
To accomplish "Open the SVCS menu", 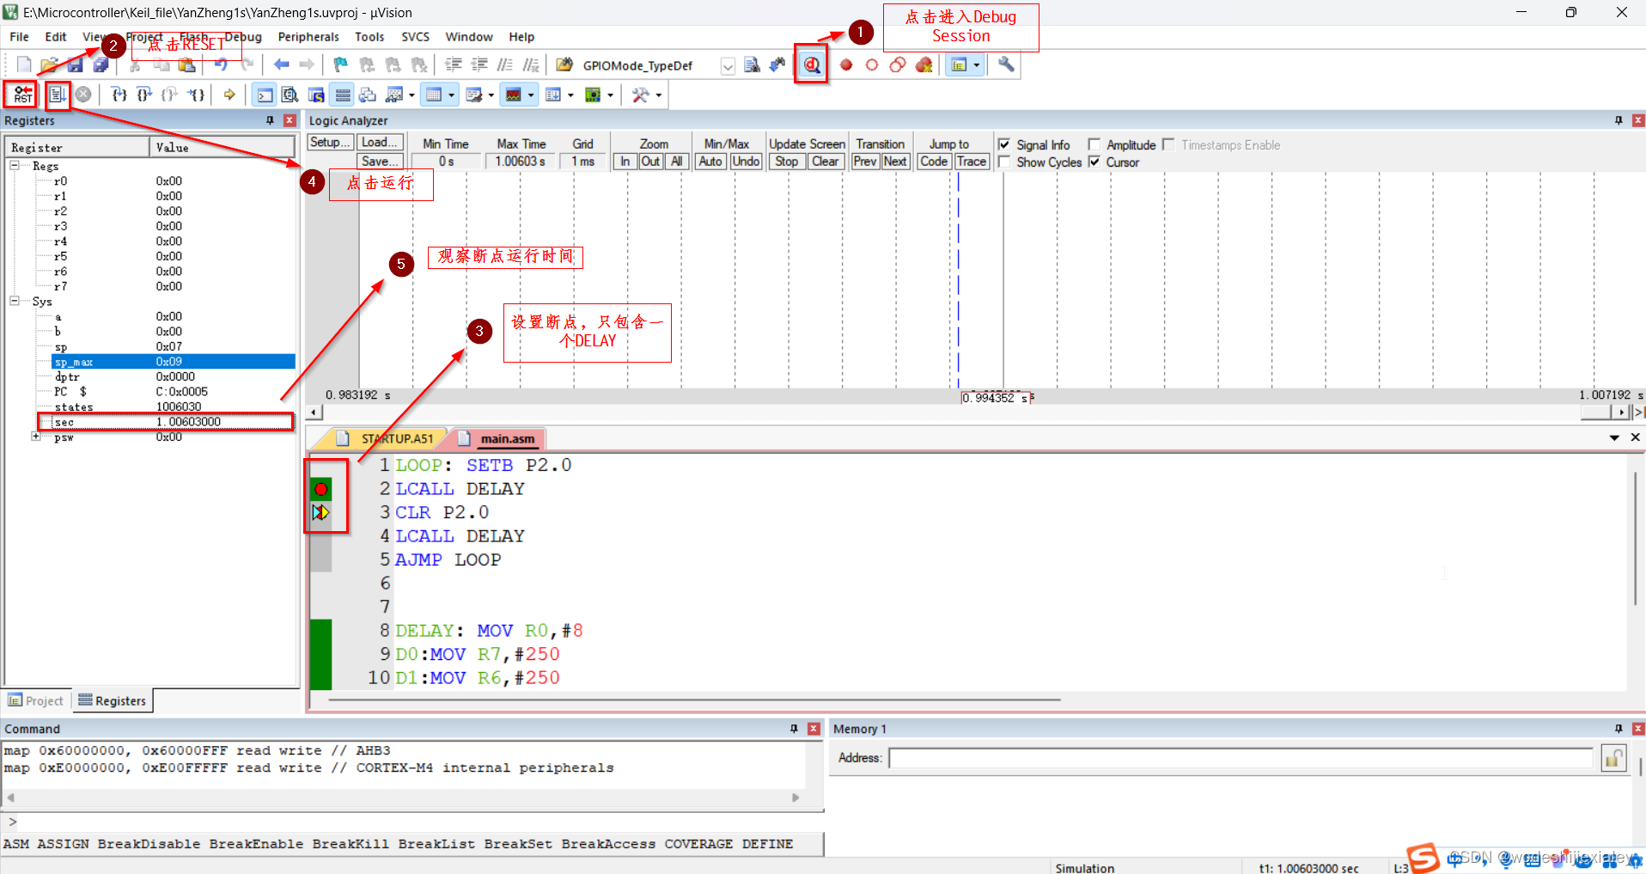I will 415,37.
